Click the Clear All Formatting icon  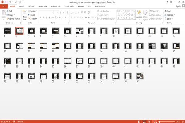click(x=67, y=12)
